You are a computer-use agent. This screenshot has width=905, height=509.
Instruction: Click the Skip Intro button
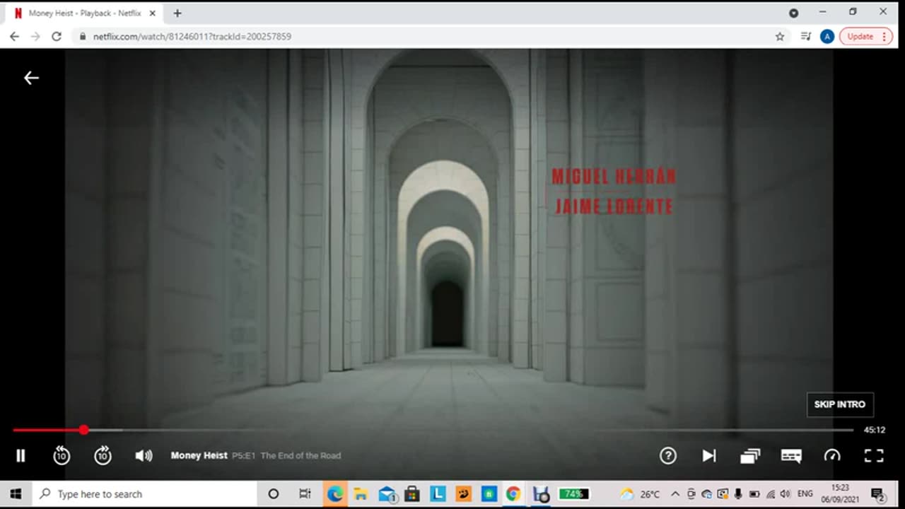tap(840, 404)
